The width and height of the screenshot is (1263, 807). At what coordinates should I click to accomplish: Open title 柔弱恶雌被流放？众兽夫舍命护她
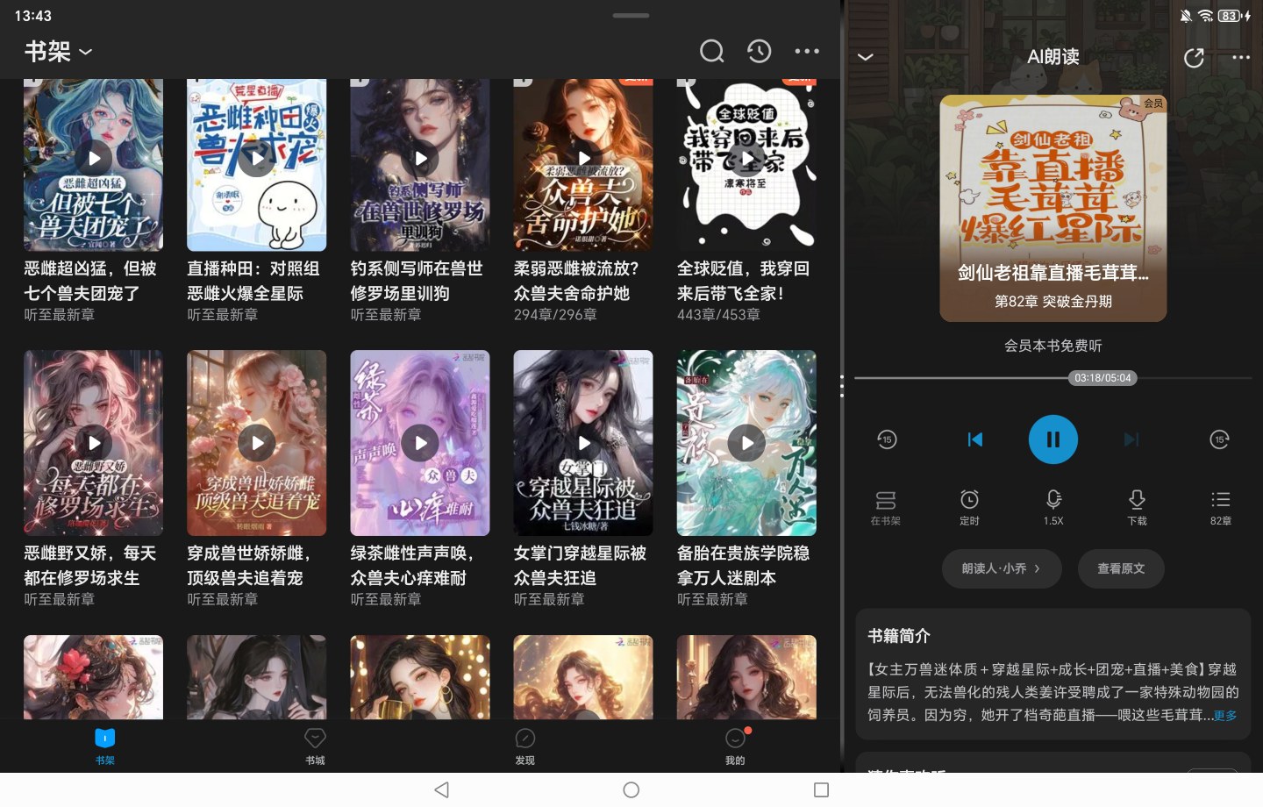576,281
